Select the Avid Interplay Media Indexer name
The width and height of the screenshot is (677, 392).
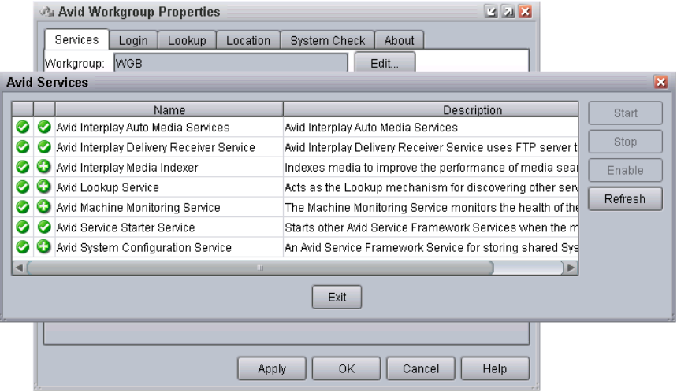pyautogui.click(x=128, y=168)
